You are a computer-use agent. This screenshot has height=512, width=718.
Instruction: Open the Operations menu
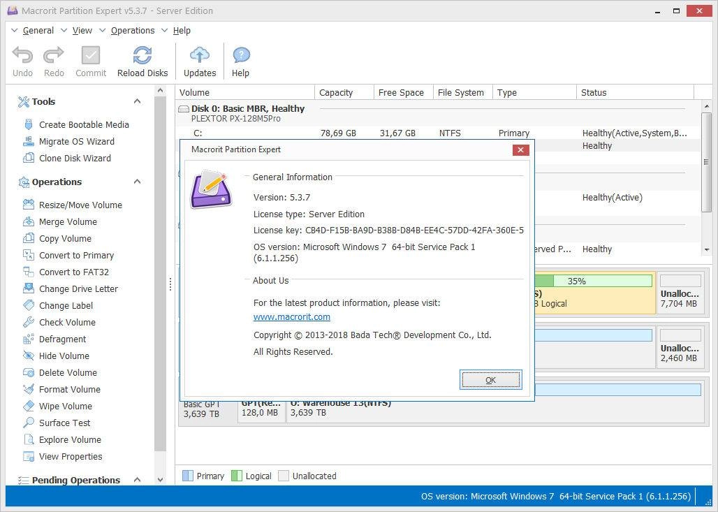133,30
